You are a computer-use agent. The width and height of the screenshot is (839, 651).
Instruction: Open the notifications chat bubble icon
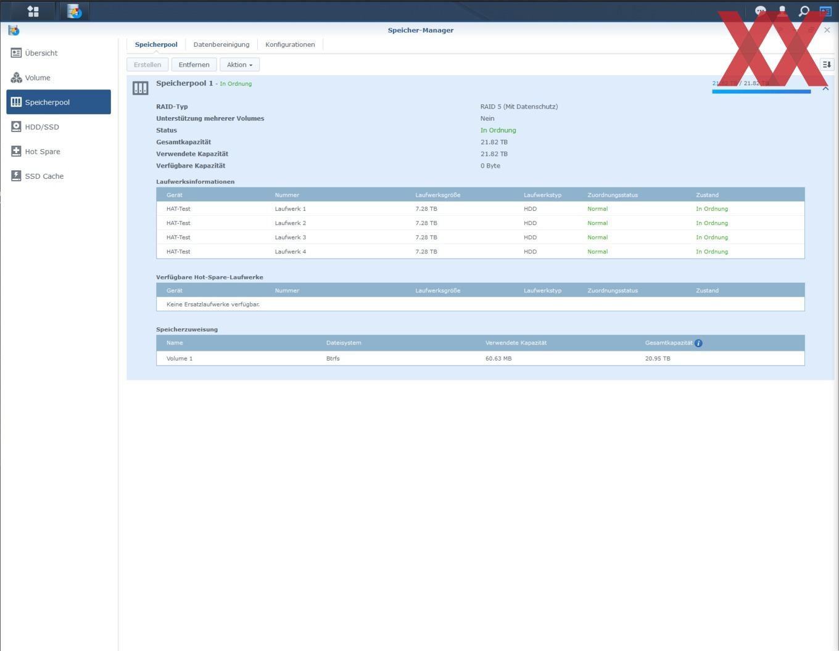click(761, 11)
